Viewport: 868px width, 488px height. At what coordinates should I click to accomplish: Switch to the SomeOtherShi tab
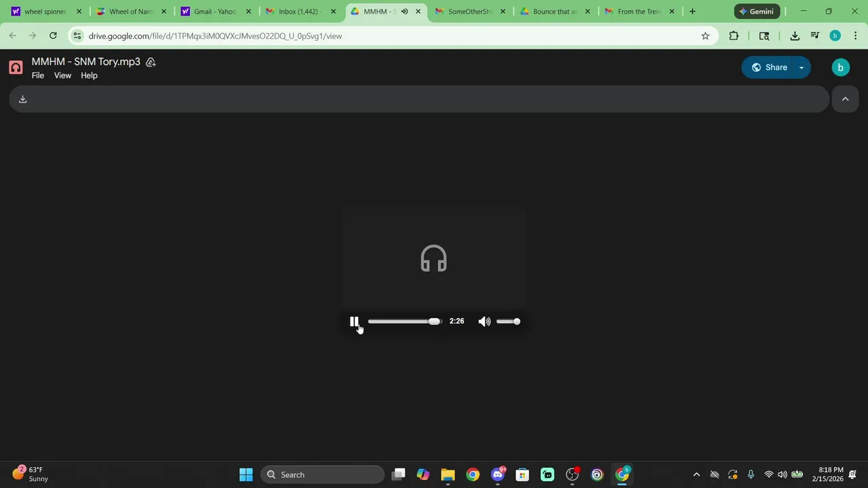[x=469, y=12]
